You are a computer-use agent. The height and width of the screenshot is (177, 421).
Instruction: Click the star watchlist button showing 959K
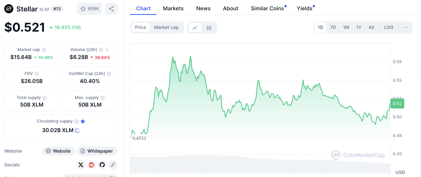pyautogui.click(x=90, y=9)
